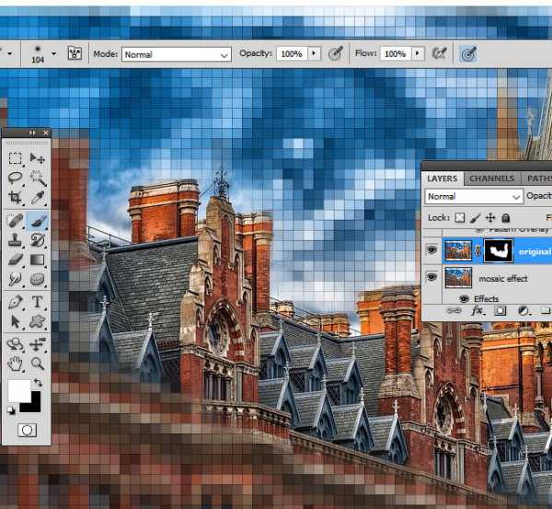Image resolution: width=552 pixels, height=509 pixels.
Task: Open the Layers tab
Action: 442,178
